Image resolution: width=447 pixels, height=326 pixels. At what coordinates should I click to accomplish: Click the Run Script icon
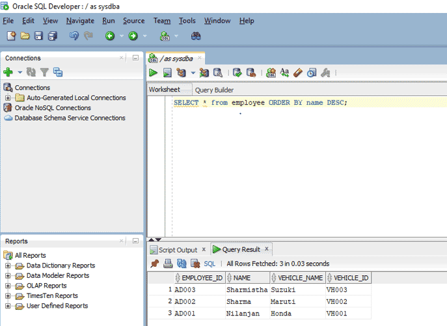pos(167,73)
